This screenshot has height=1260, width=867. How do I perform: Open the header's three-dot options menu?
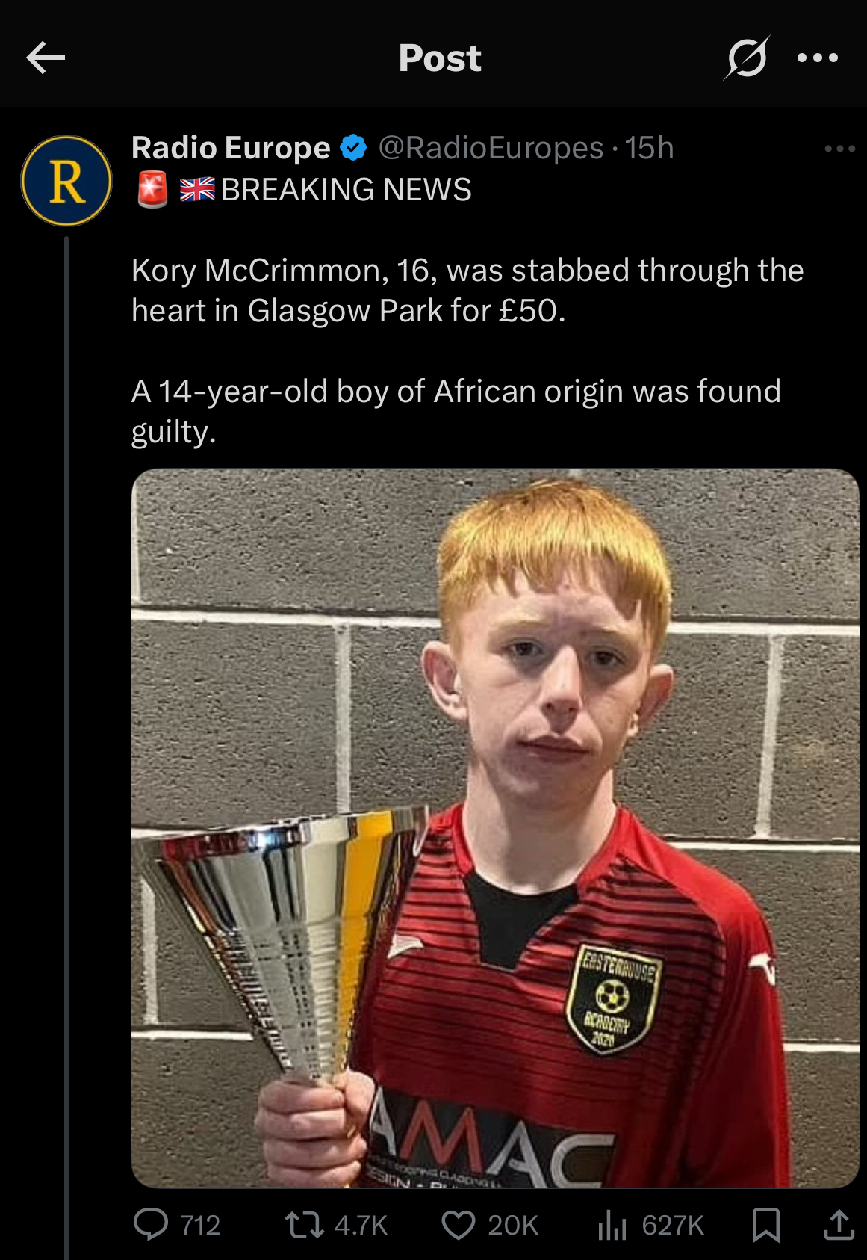coord(818,58)
